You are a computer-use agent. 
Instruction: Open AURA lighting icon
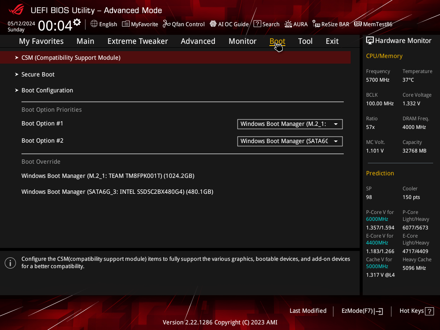(x=288, y=24)
